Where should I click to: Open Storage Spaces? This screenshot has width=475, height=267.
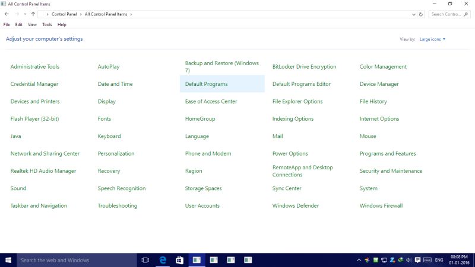tap(203, 188)
